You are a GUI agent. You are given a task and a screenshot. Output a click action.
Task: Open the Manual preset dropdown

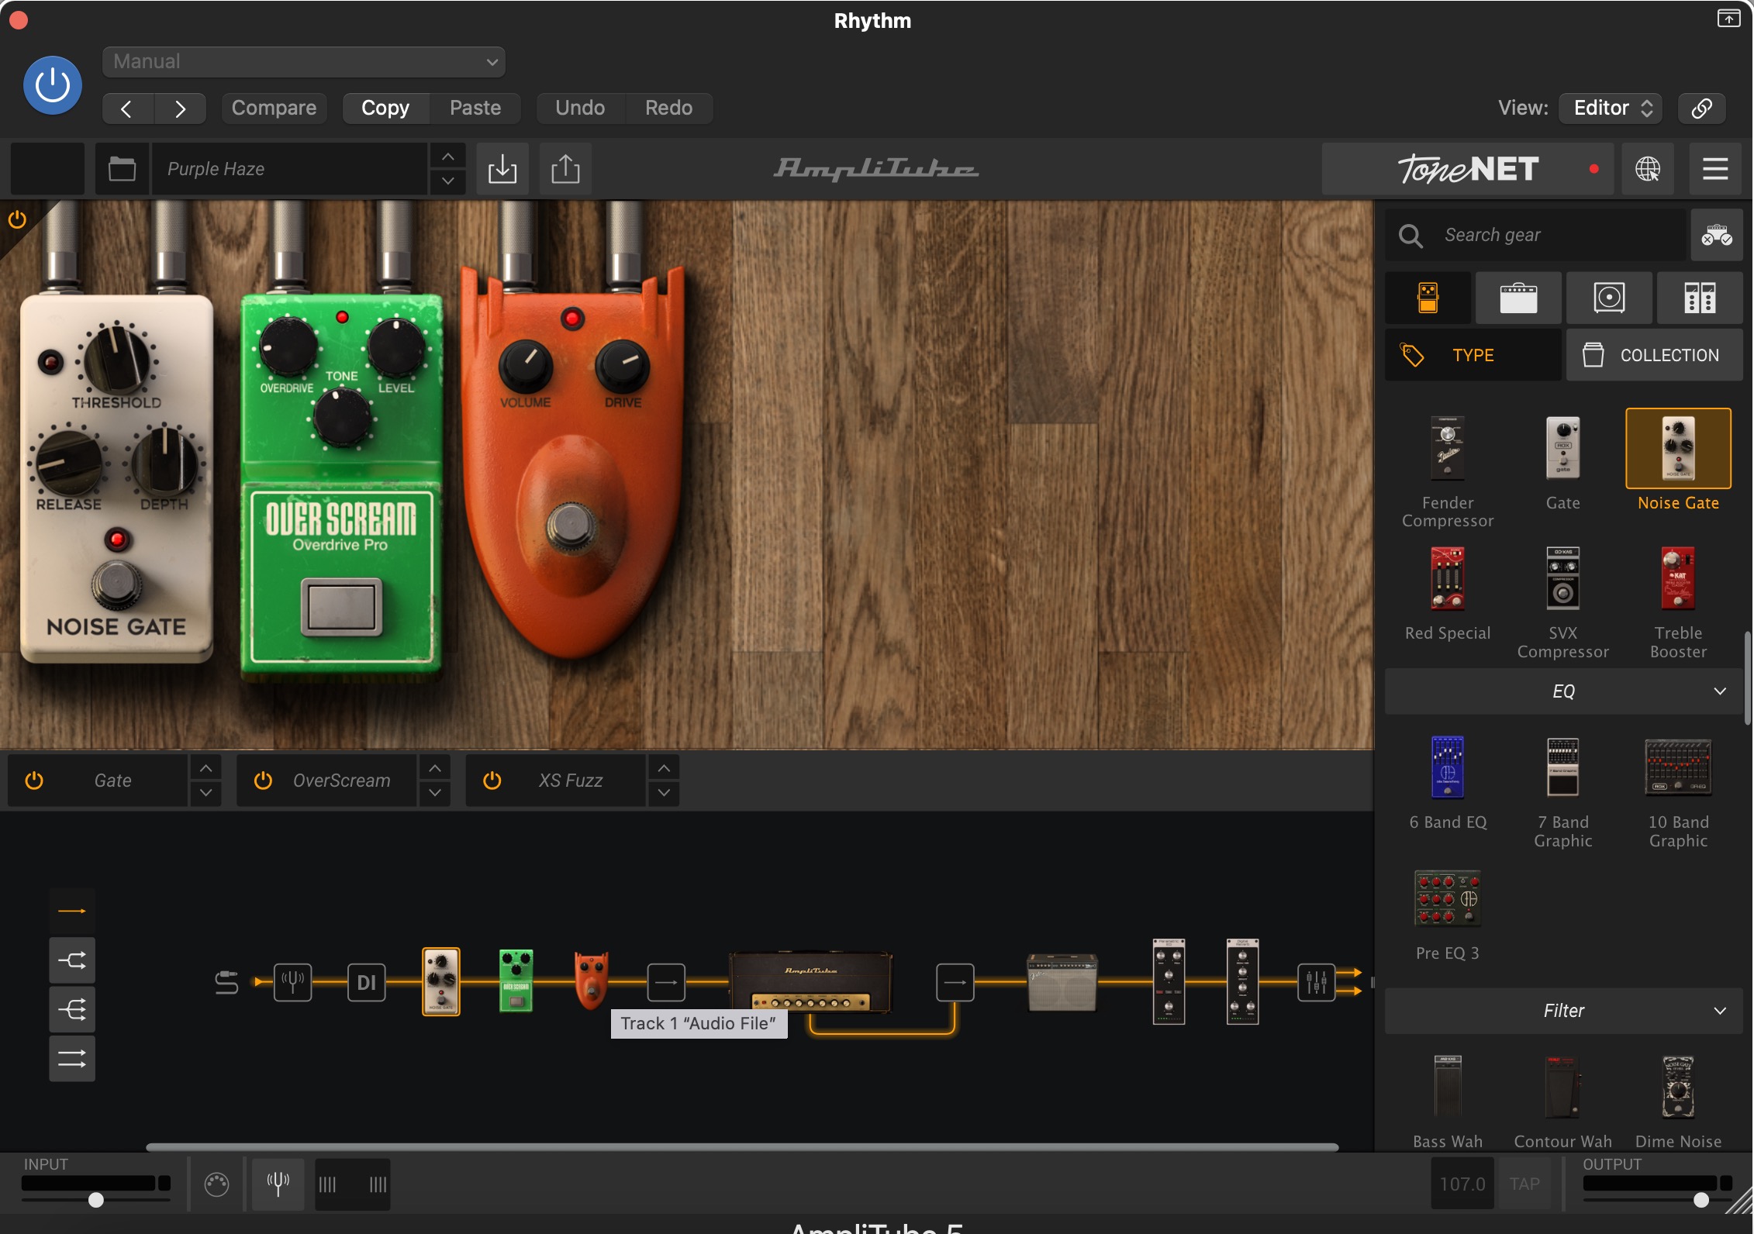click(303, 62)
